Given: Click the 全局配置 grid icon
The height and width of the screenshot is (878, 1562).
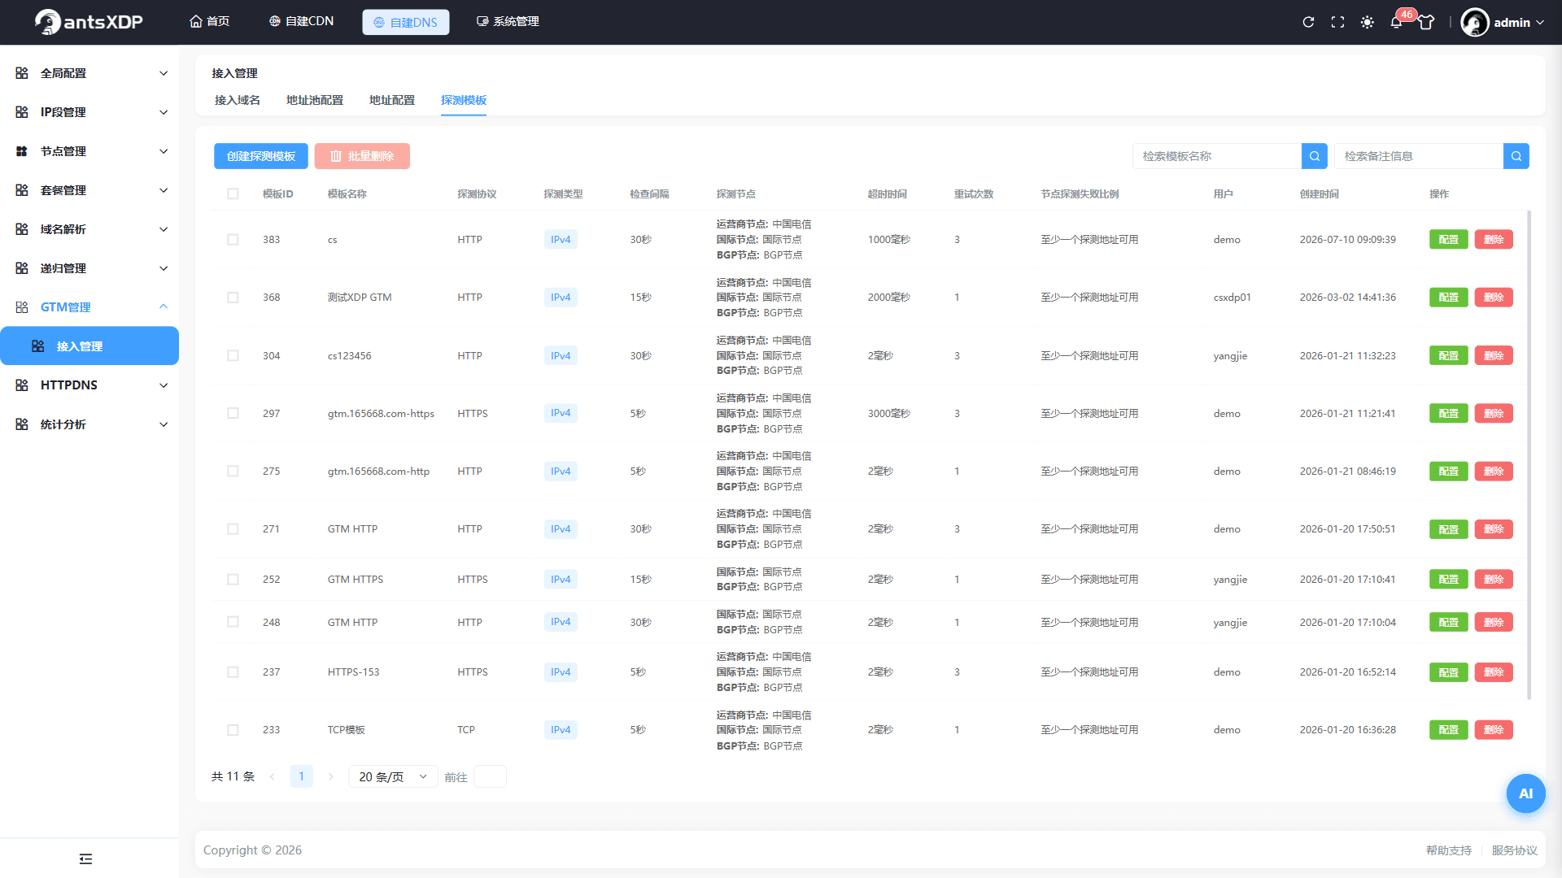Looking at the screenshot, I should (22, 73).
